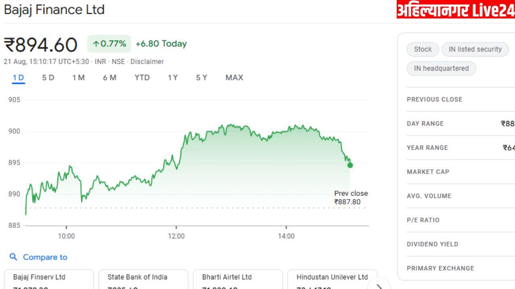This screenshot has height=289, width=515.
Task: Select the MAX chart range
Action: click(234, 78)
